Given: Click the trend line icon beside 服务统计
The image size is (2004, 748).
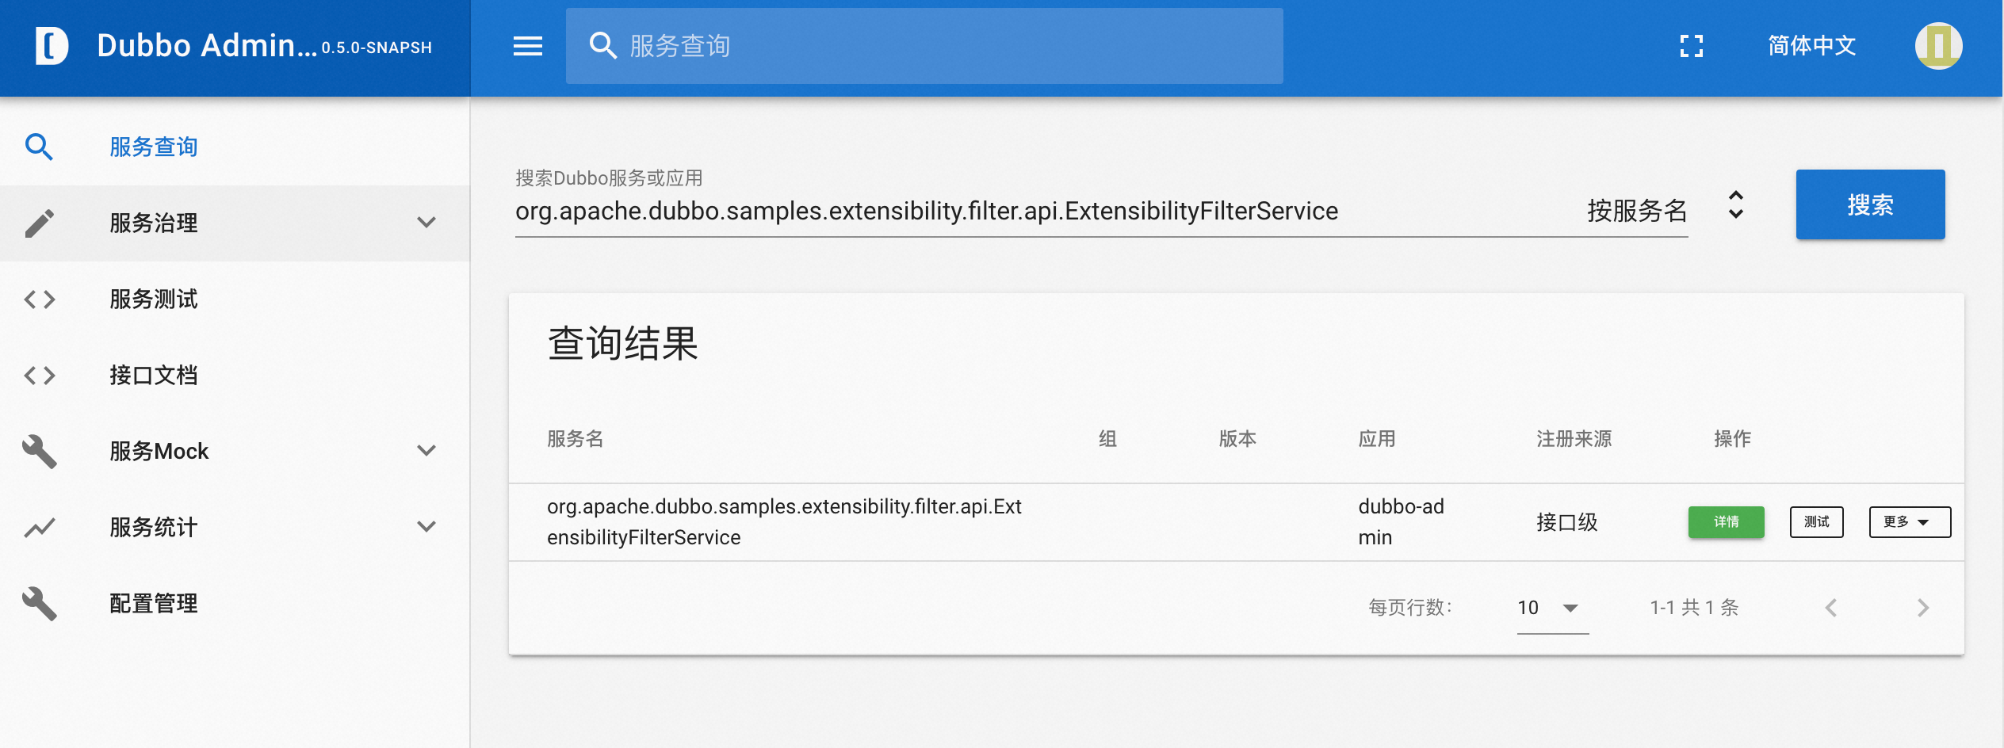Looking at the screenshot, I should (x=40, y=528).
